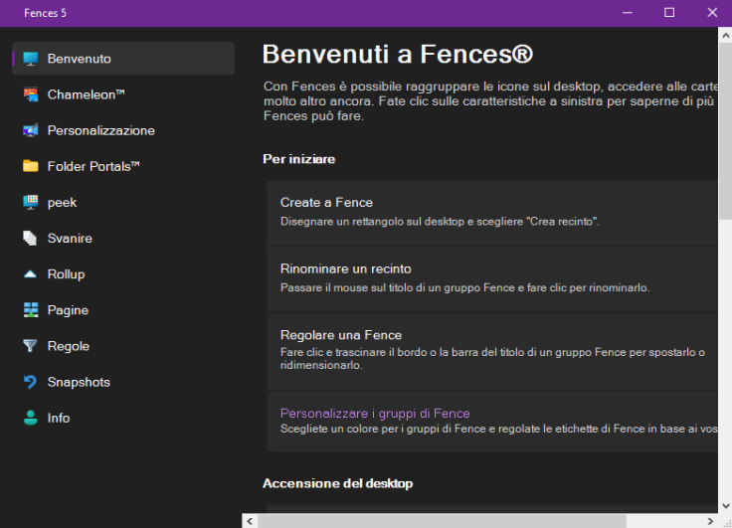Select the Rollup sidebar entry
Screen dimensions: 732x528
point(123,274)
